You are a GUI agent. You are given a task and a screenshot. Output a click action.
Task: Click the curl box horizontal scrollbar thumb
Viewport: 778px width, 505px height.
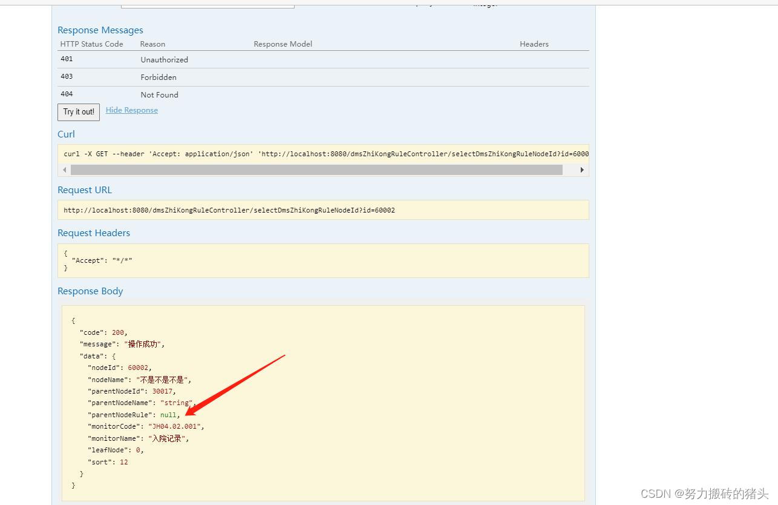pyautogui.click(x=316, y=170)
